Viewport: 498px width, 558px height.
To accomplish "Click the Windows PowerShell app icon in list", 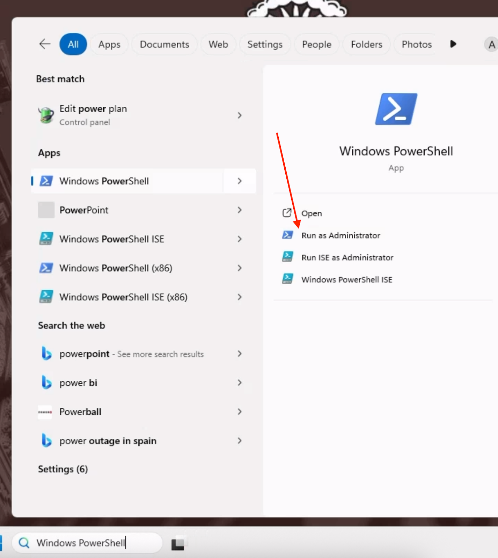I will point(46,181).
